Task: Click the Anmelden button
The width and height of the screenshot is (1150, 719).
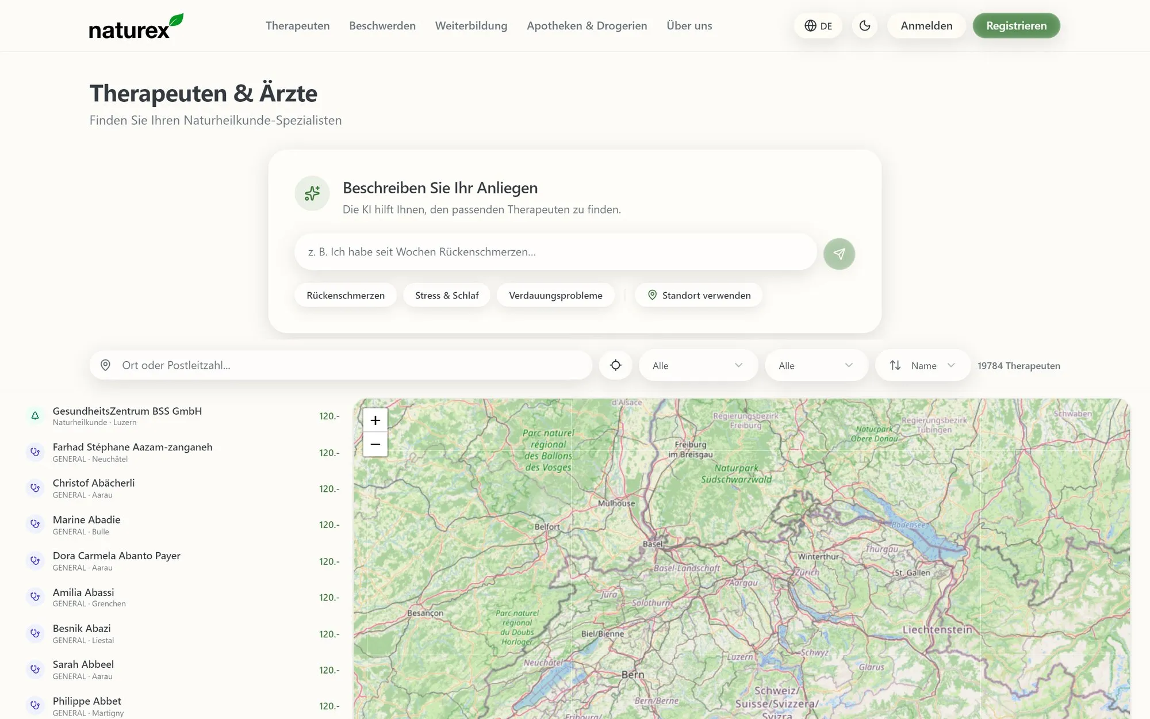Action: coord(926,26)
